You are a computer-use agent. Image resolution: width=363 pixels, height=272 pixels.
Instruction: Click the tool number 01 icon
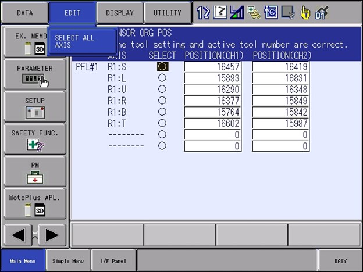[321, 12]
